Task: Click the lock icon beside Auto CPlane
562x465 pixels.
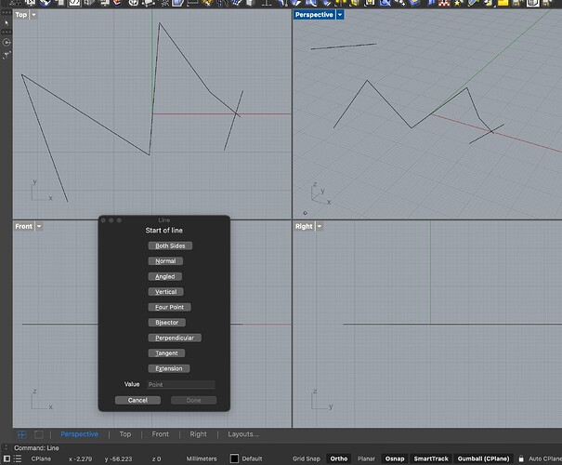Action: [x=521, y=458]
